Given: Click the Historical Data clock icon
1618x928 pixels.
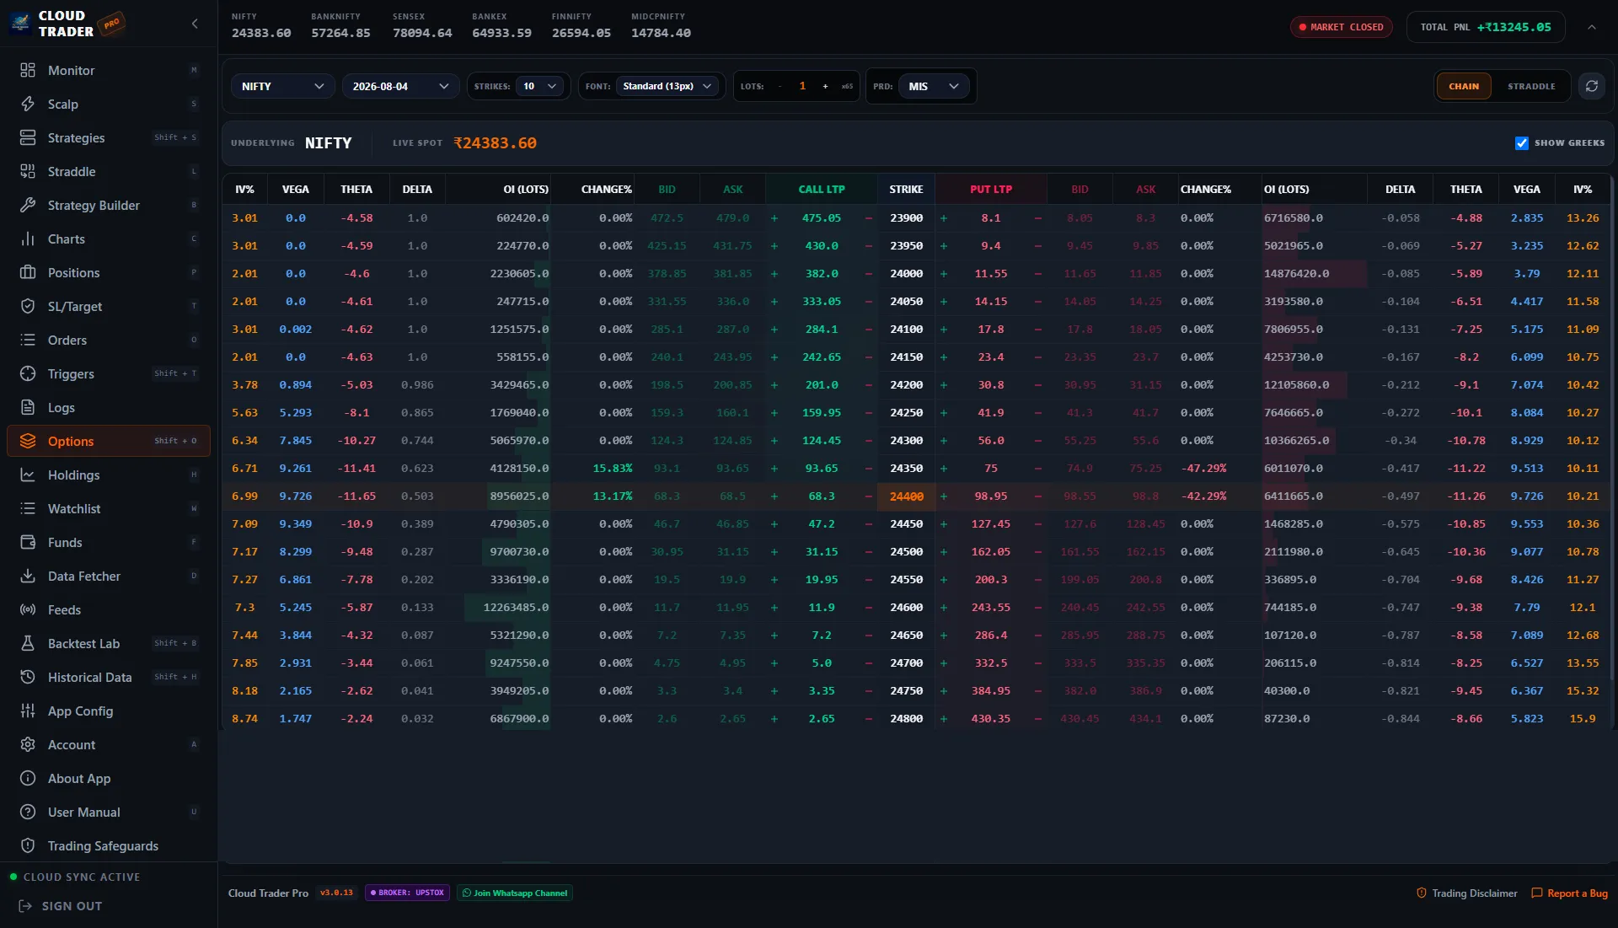Looking at the screenshot, I should click(28, 677).
